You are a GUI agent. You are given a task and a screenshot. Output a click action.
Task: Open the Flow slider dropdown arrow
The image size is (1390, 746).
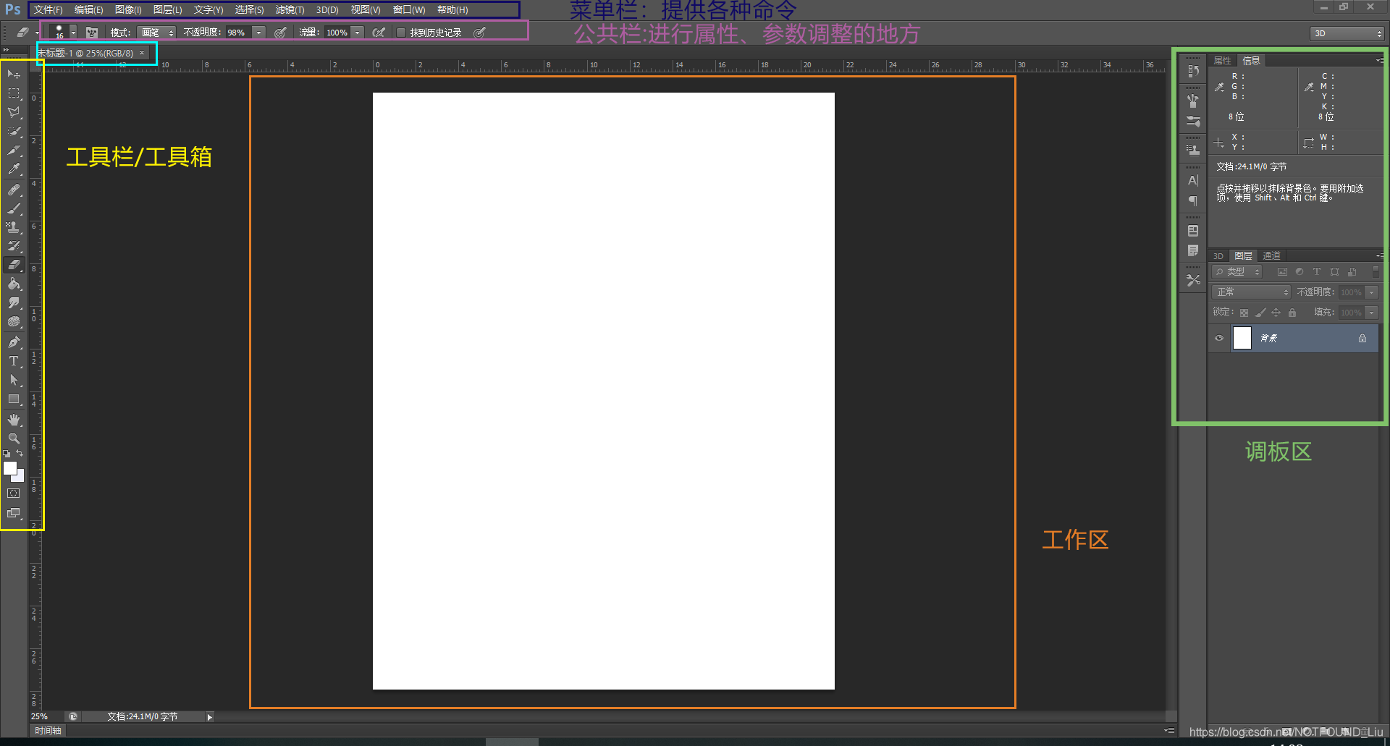point(357,33)
